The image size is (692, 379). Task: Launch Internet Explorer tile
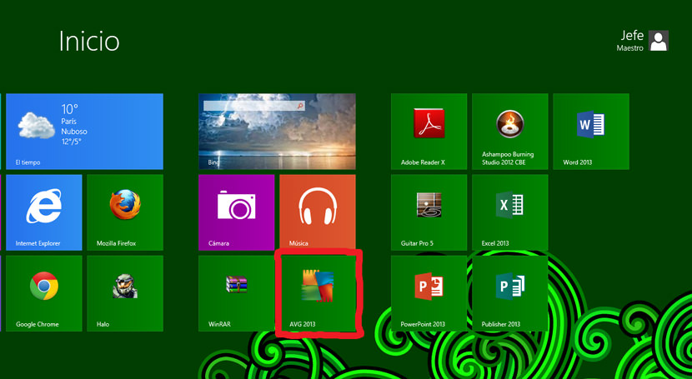point(43,212)
